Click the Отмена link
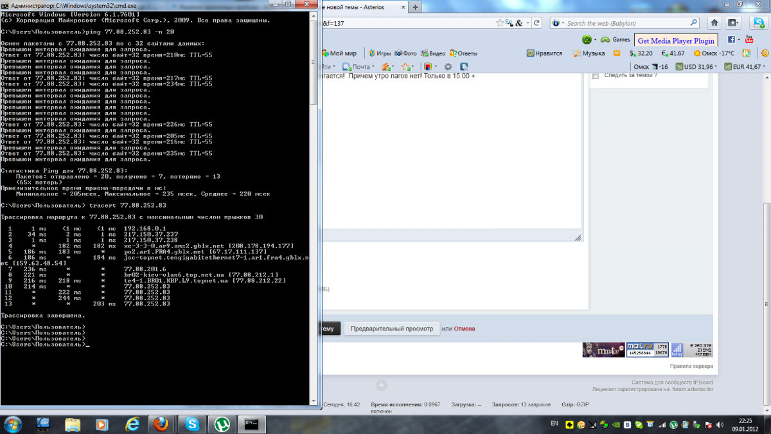The image size is (771, 434). click(465, 329)
